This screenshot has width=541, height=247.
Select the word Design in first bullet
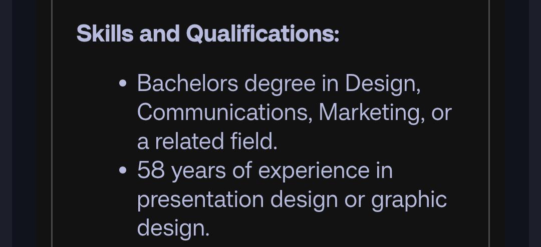(x=382, y=83)
